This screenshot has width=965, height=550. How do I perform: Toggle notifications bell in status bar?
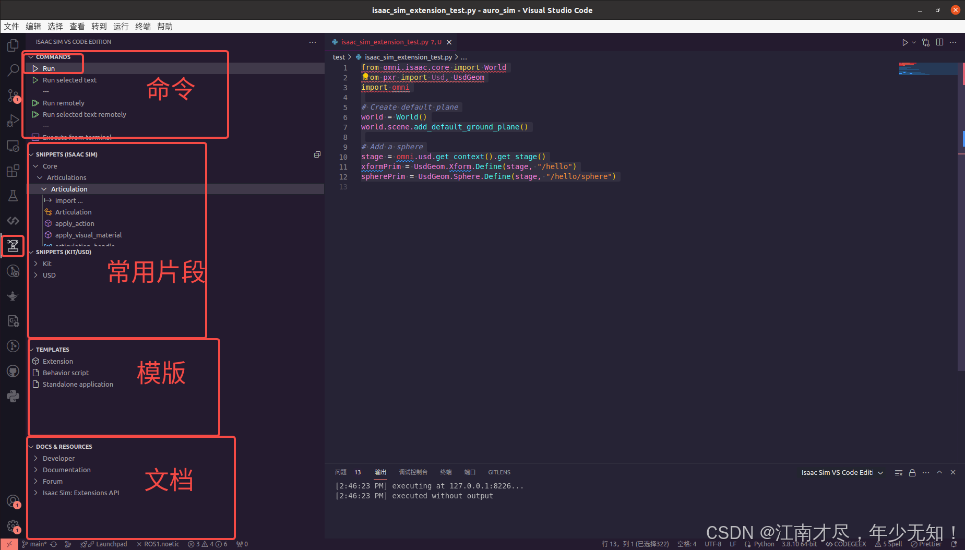coord(954,544)
